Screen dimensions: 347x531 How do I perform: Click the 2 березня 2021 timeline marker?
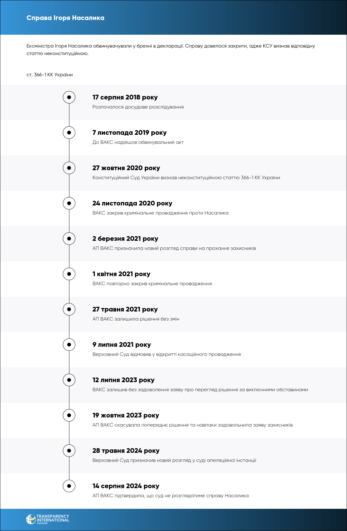69,239
